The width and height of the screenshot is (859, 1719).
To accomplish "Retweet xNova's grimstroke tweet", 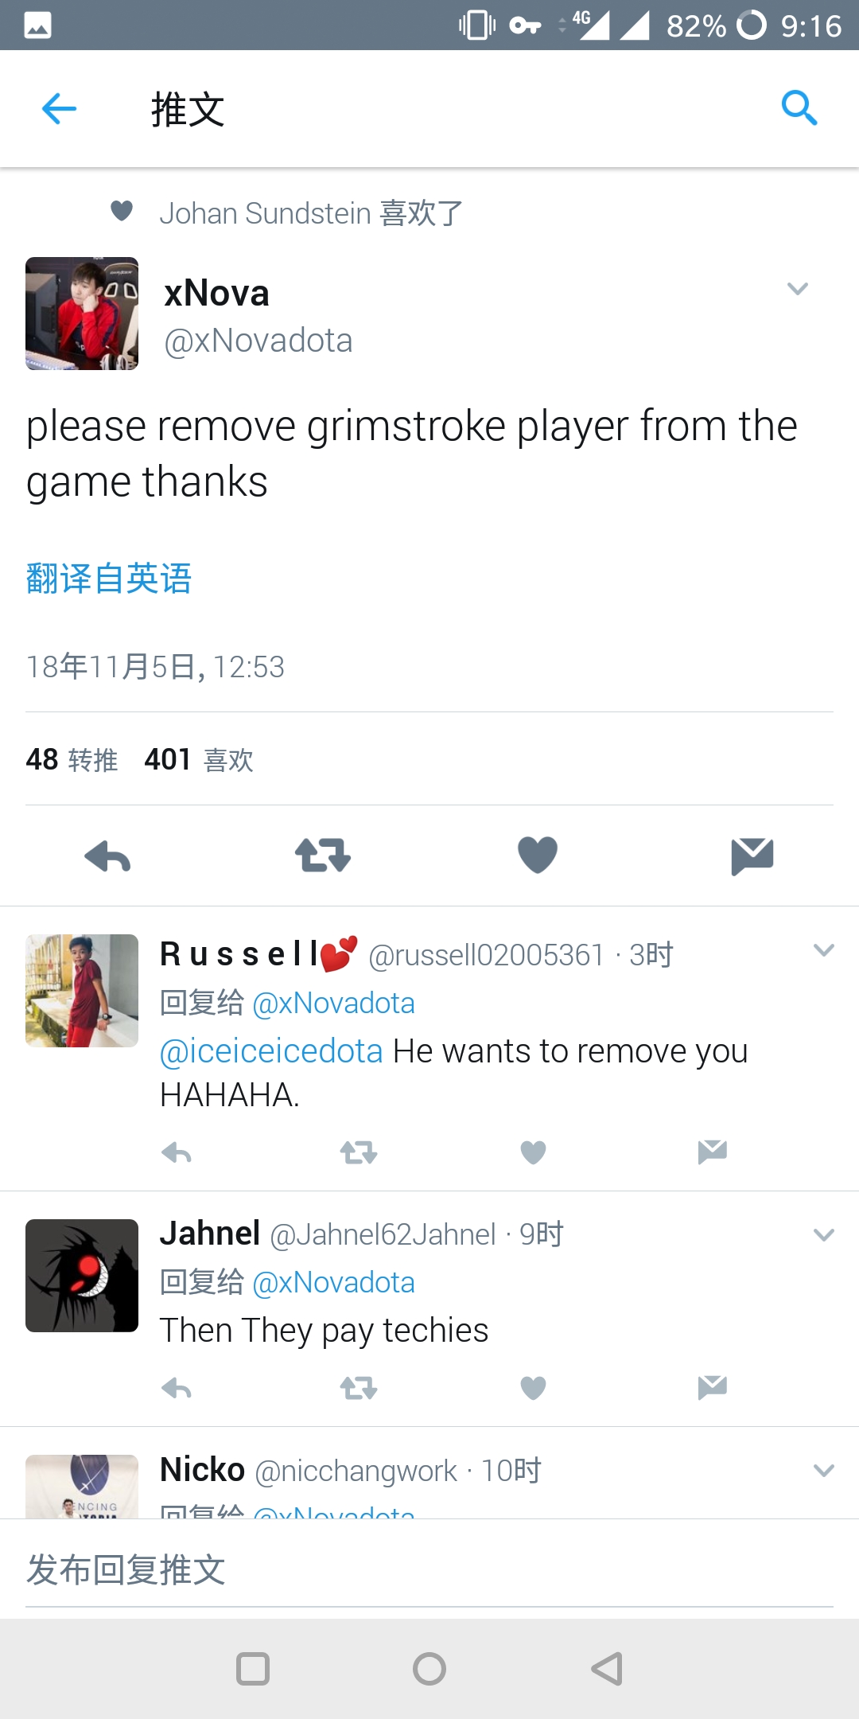I will (x=322, y=856).
